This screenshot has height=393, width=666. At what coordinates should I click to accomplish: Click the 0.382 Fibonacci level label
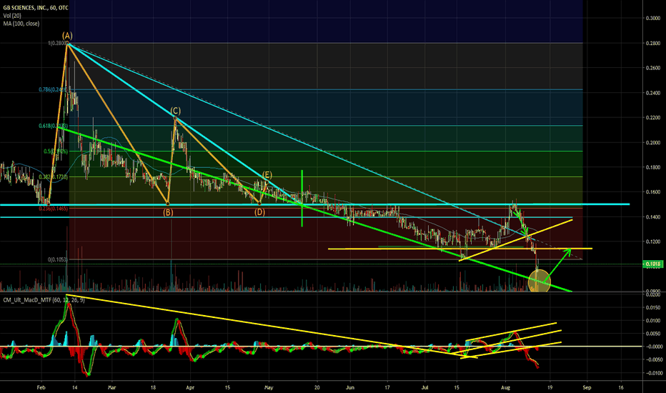53,176
